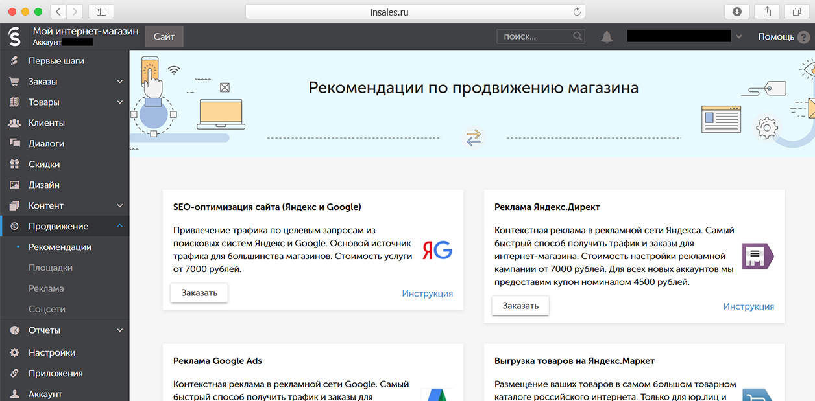Click Реклама Google Ads card title
This screenshot has height=401, width=815.
(x=217, y=361)
